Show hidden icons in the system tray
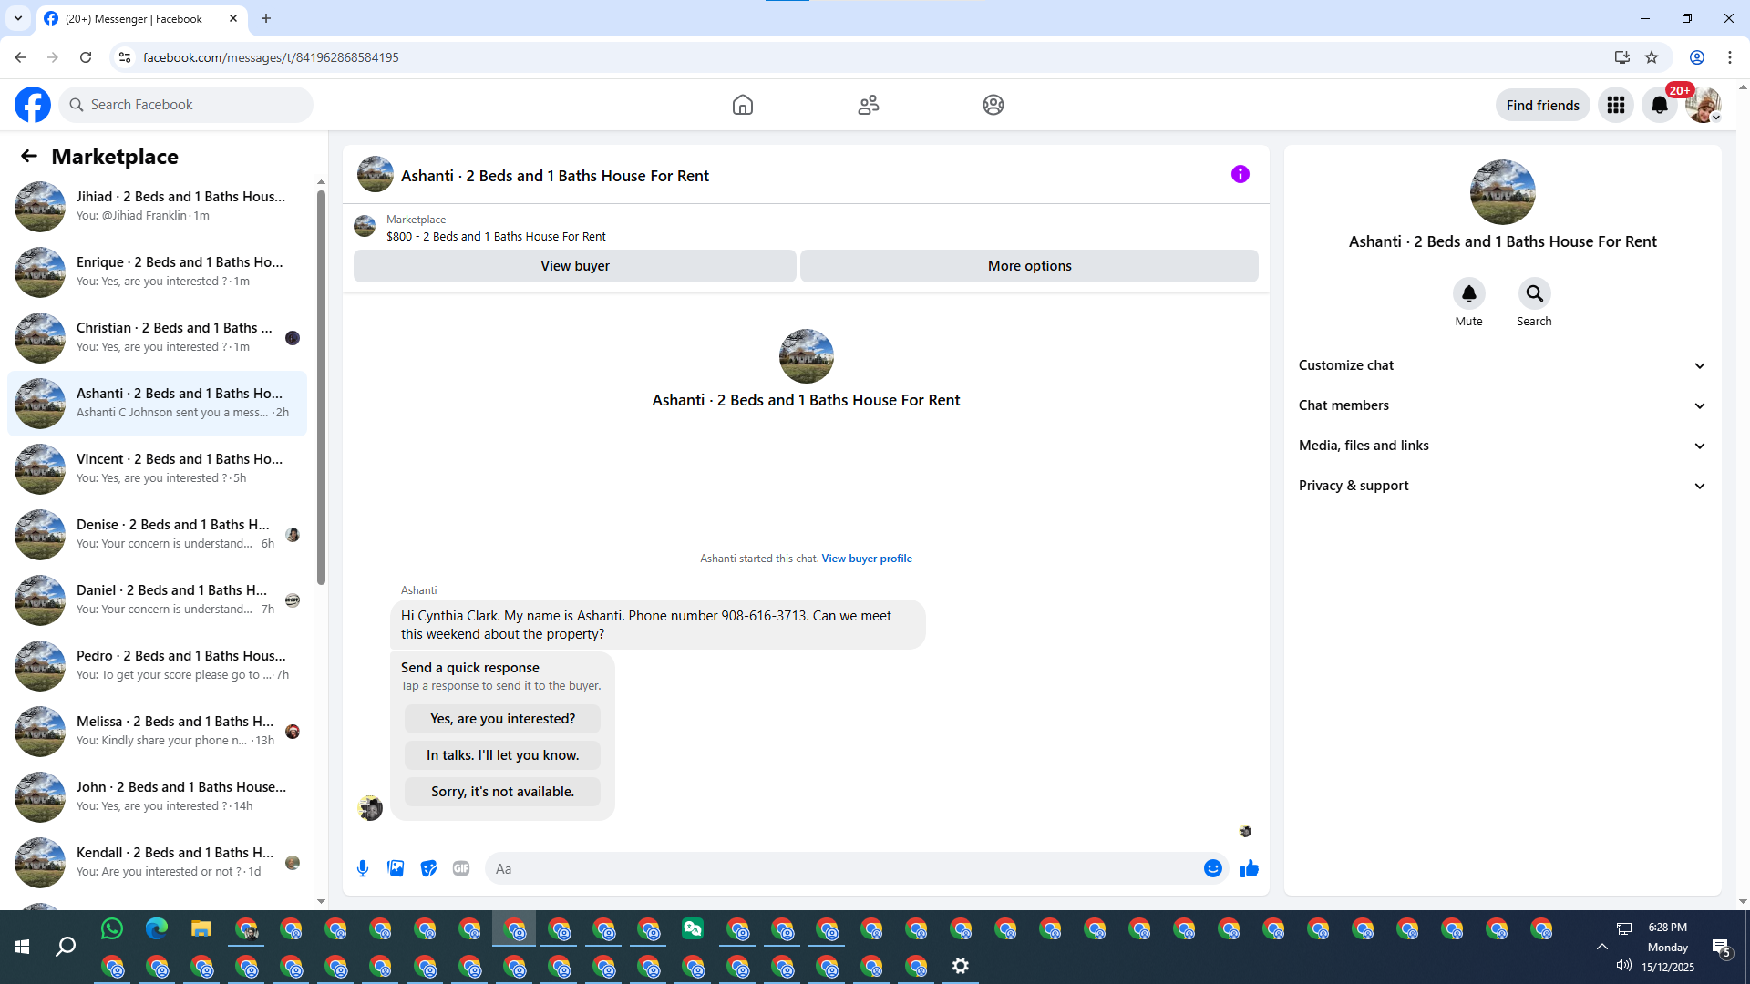 pos(1601,948)
